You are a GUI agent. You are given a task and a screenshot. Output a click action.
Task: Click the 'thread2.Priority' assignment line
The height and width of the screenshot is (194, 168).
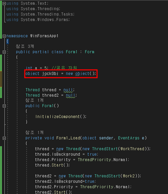83,187
